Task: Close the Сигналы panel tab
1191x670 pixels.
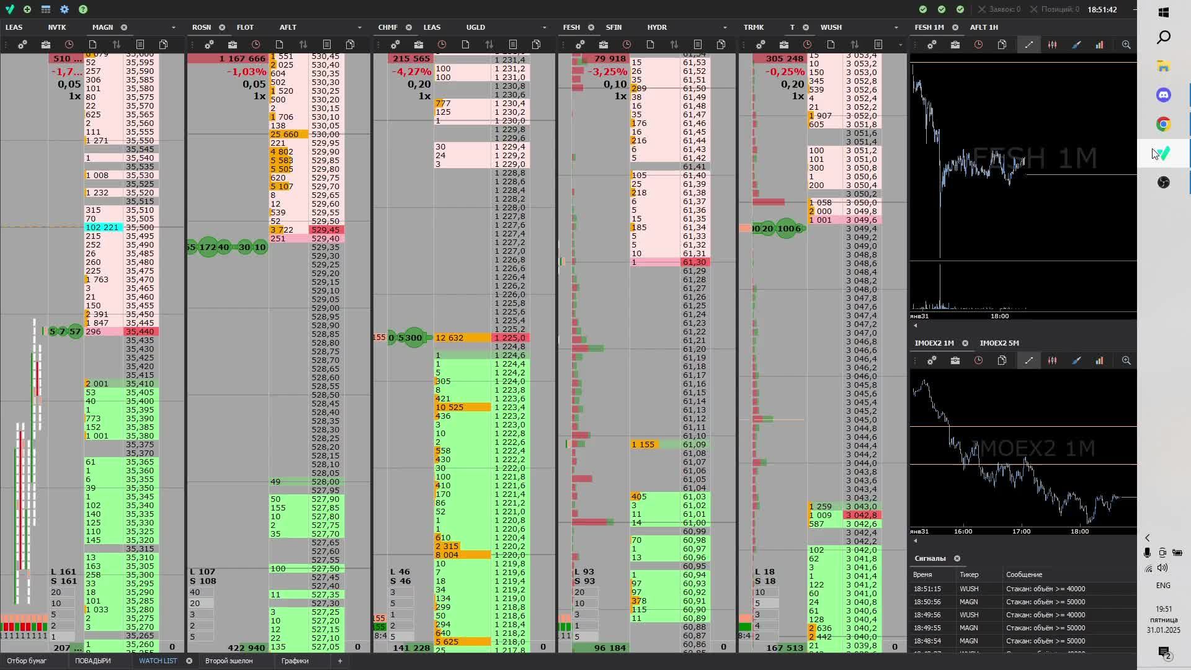Action: (957, 558)
